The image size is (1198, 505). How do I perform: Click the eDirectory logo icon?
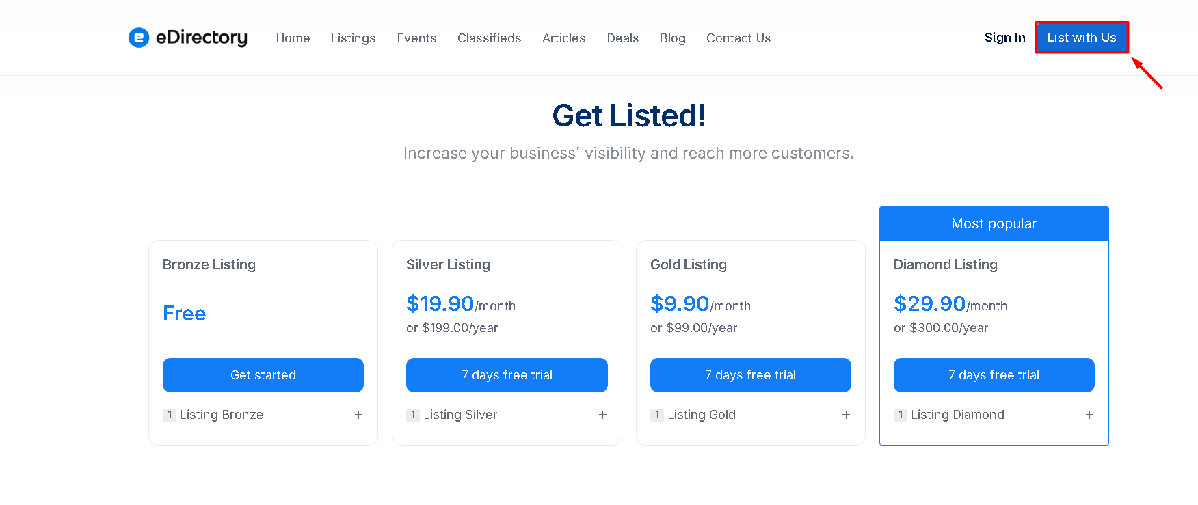coord(139,38)
